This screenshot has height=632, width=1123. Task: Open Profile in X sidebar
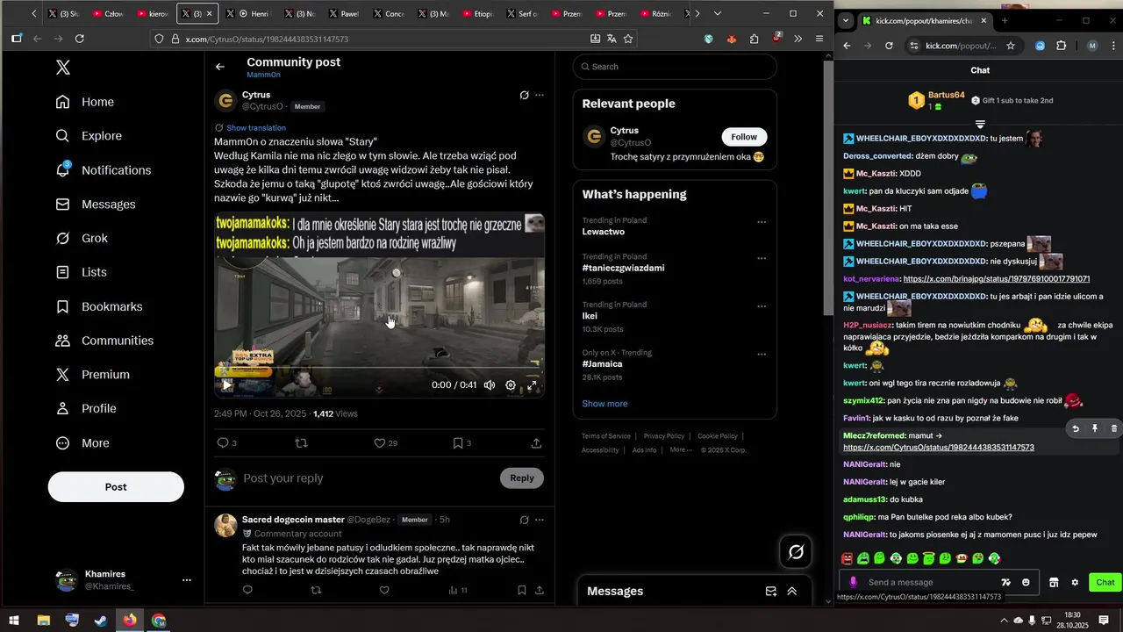tap(86, 408)
